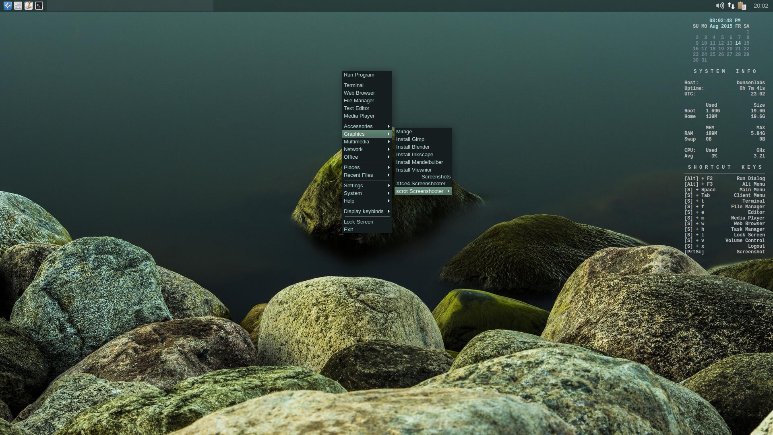Click Install Viewnior entry
773x435 pixels.
tap(423, 170)
